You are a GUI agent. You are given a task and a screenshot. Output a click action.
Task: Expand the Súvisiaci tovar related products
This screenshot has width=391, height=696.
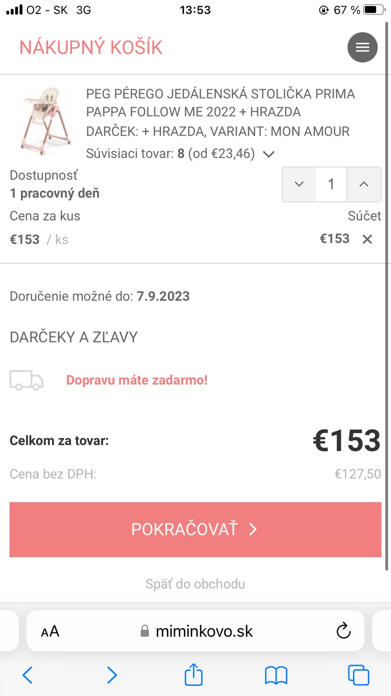[269, 154]
